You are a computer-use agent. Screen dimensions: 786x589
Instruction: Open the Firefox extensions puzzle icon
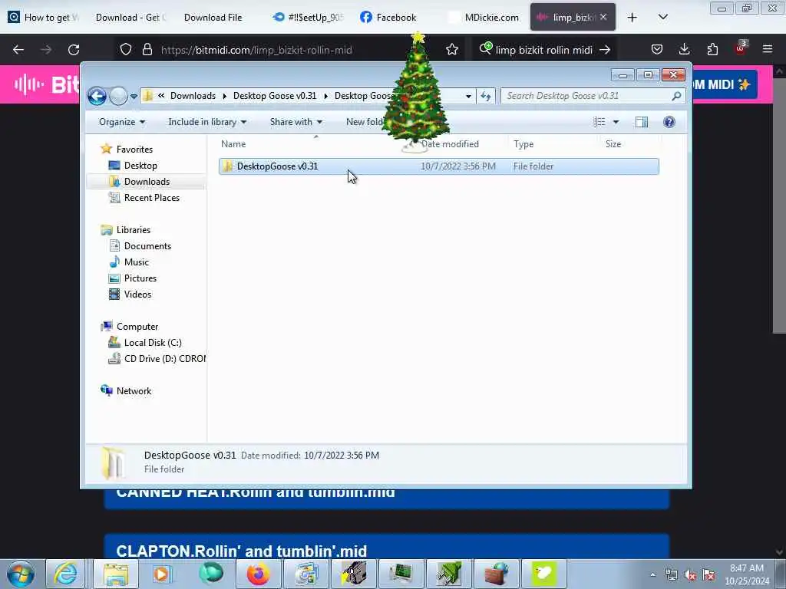712,50
